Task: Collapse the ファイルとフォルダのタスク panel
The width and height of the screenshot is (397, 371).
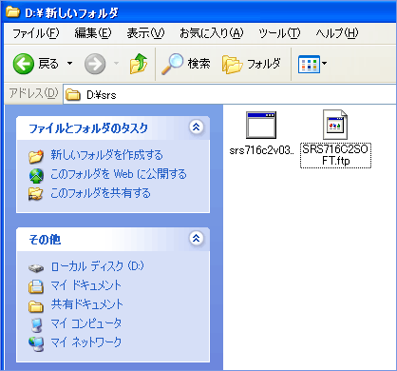Action: (x=197, y=127)
